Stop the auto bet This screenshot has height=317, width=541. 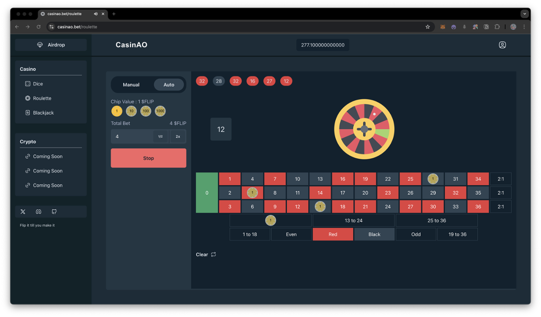[x=148, y=158]
